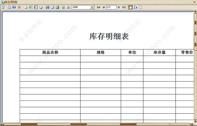Image resolution: width=197 pixels, height=126 pixels.
Task: Close the 库存明细 preview window
Action: pos(194,2)
